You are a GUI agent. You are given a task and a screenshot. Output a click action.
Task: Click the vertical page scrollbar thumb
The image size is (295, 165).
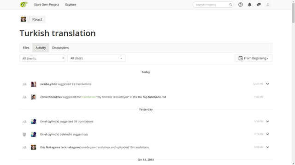click(293, 13)
